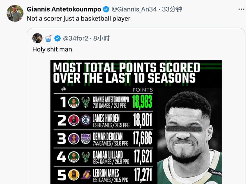Click the 'Holy shit man' quoted tweet text
The width and height of the screenshot is (246, 184).
52,49
